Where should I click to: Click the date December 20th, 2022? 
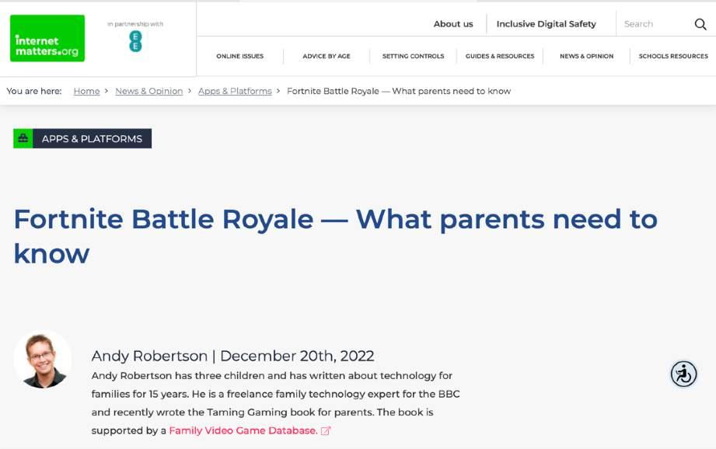297,356
